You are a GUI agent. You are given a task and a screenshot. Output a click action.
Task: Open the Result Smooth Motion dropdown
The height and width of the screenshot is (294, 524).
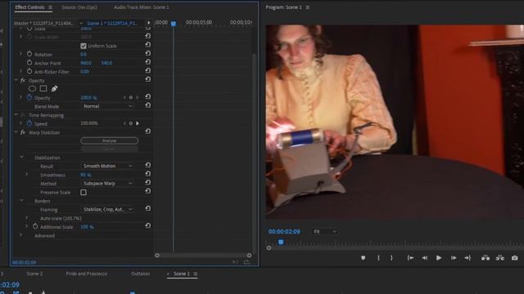107,166
